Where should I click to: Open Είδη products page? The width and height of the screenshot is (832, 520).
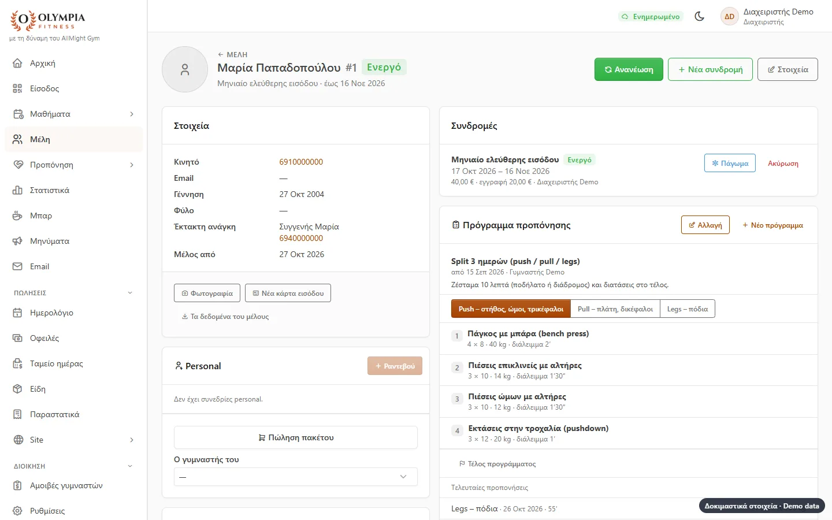(x=73, y=389)
